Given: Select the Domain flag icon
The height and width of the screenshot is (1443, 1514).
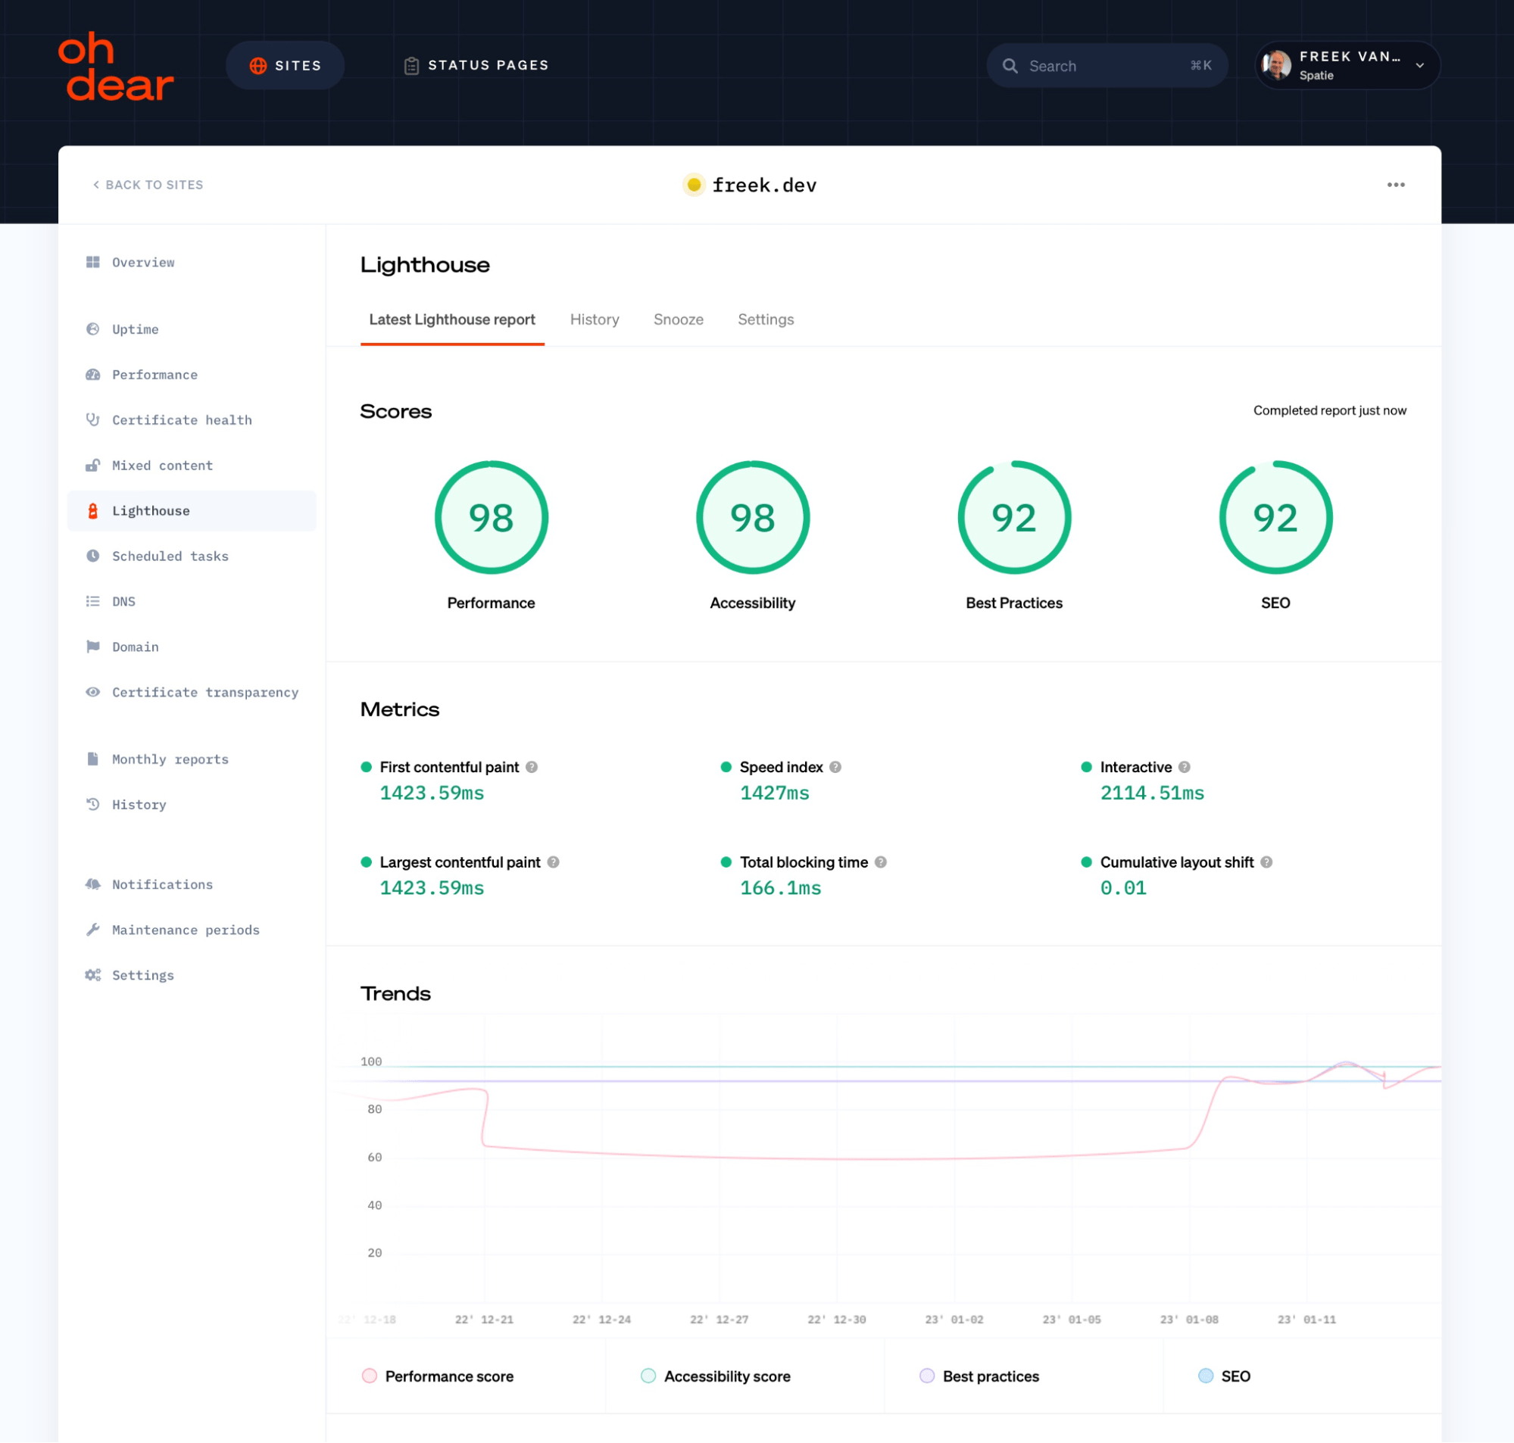Looking at the screenshot, I should coord(93,647).
